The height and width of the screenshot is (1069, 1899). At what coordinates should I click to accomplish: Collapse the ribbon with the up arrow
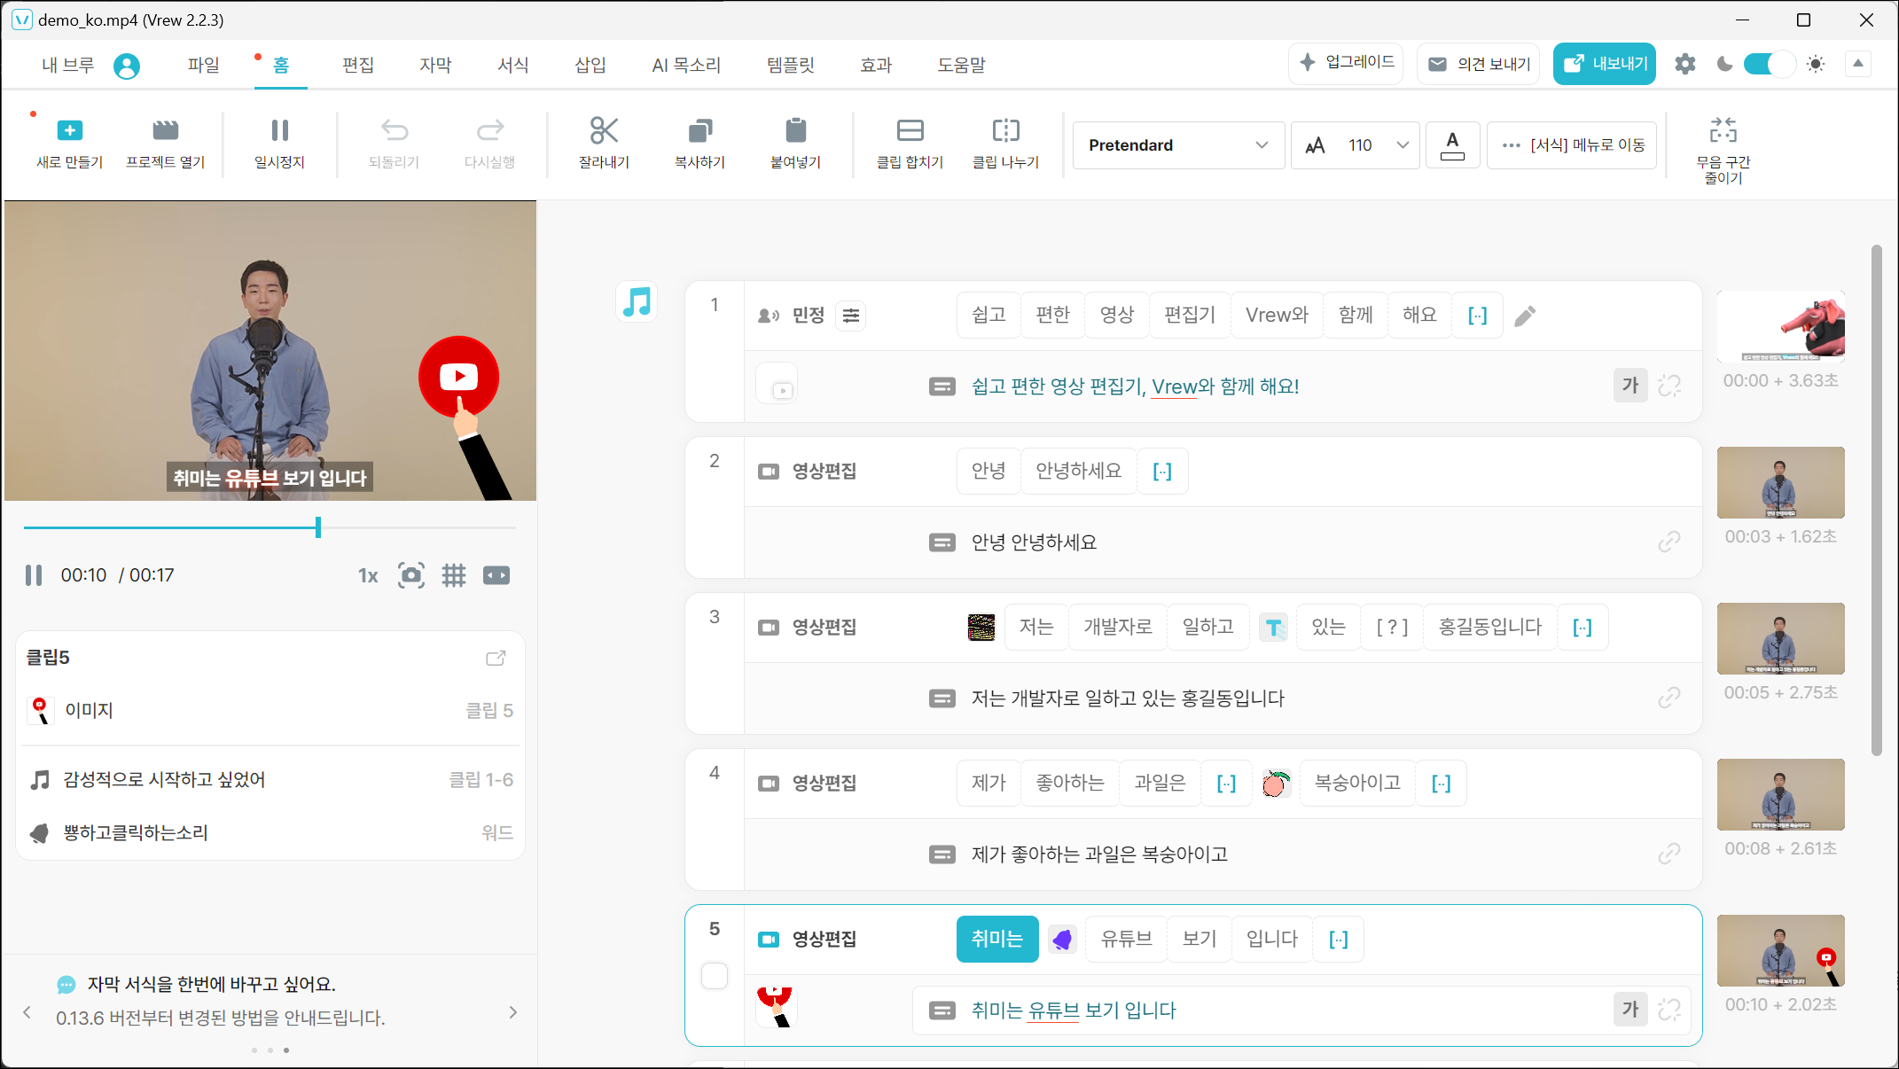pos(1858,64)
